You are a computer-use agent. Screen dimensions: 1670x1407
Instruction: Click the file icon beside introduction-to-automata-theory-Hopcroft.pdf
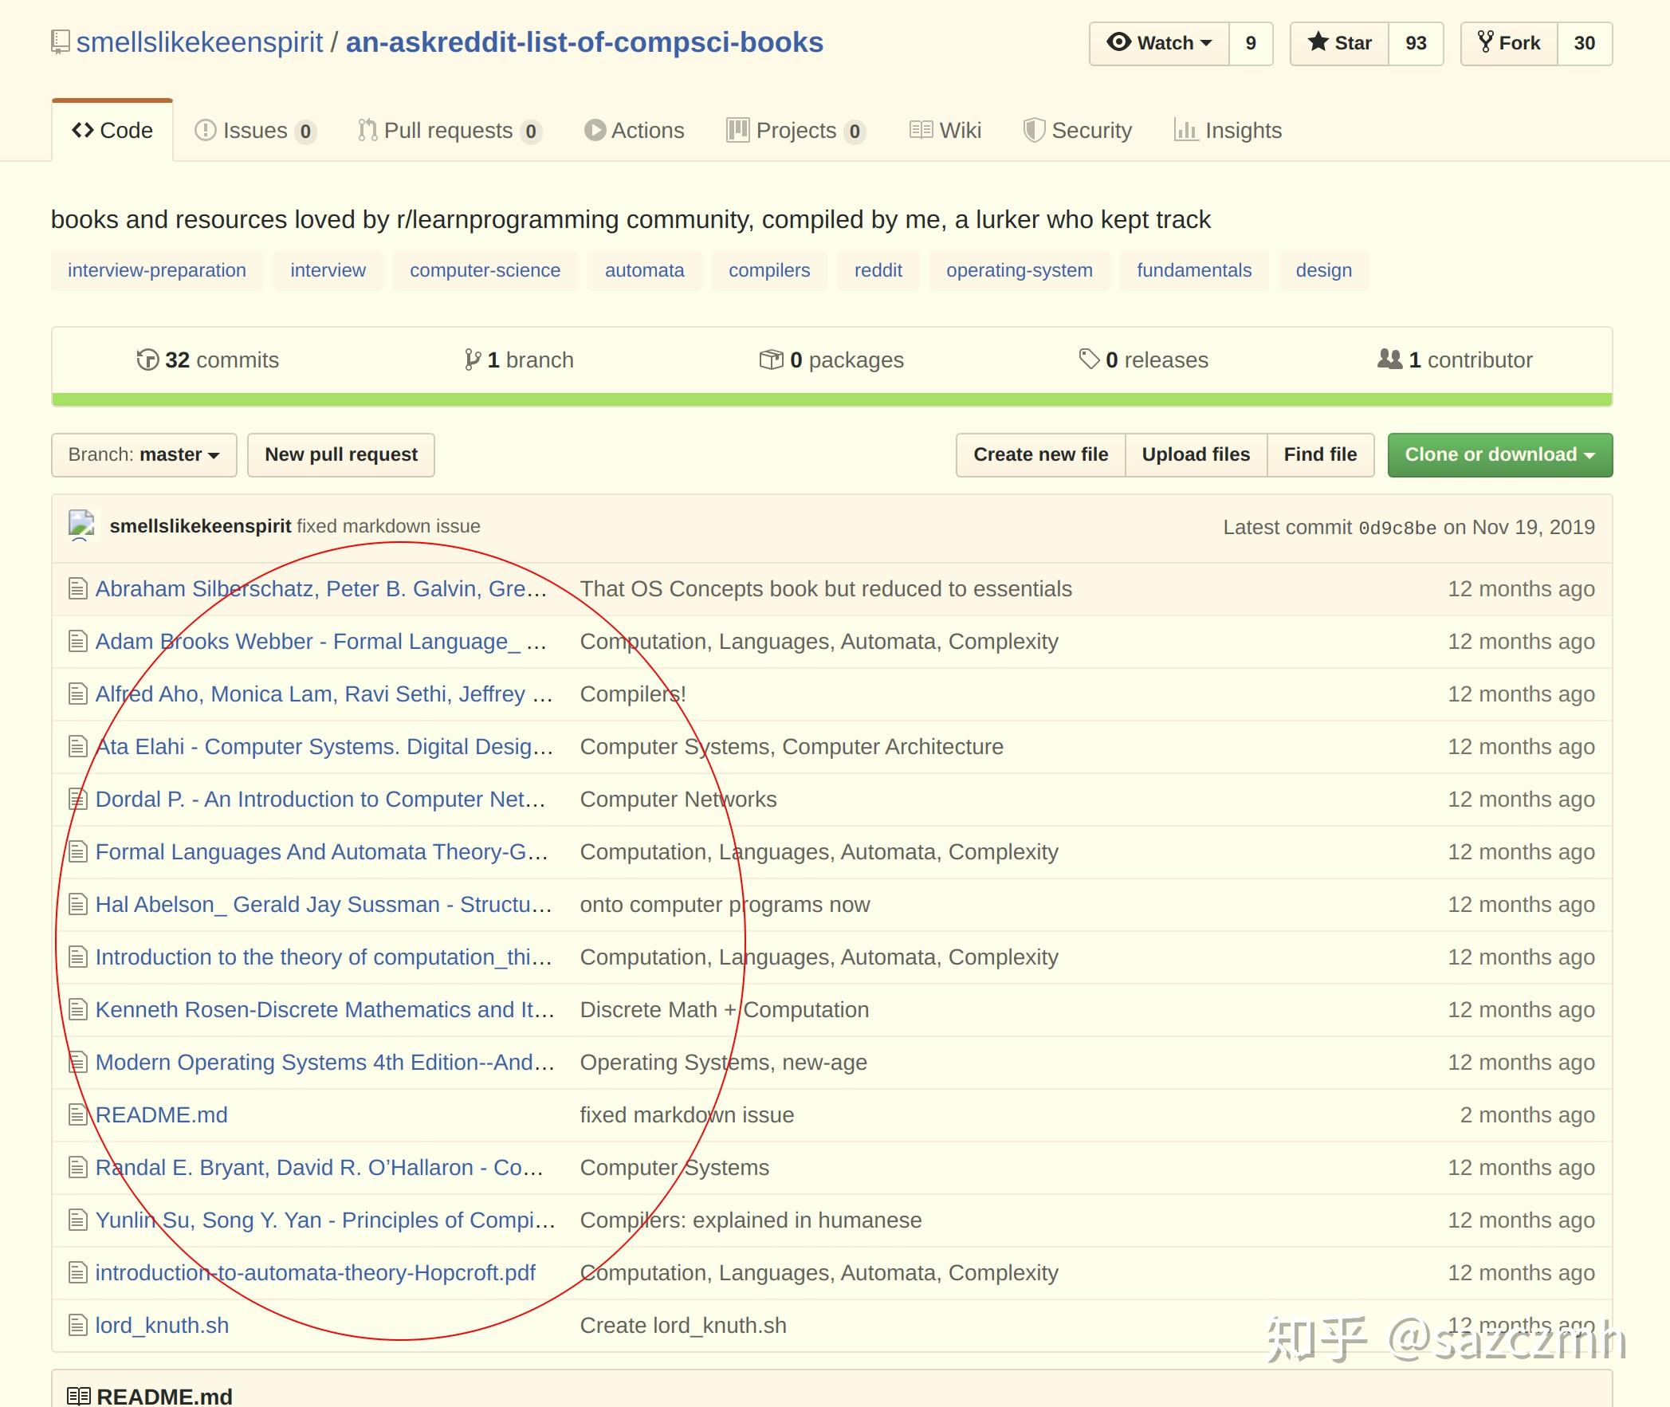tap(78, 1273)
